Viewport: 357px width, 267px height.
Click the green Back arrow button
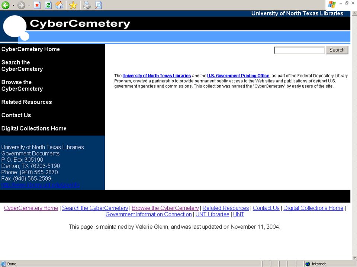[6, 5]
